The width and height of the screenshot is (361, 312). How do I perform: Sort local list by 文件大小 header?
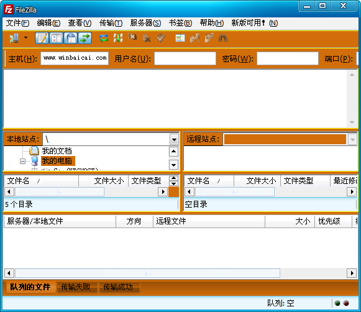[x=109, y=181]
